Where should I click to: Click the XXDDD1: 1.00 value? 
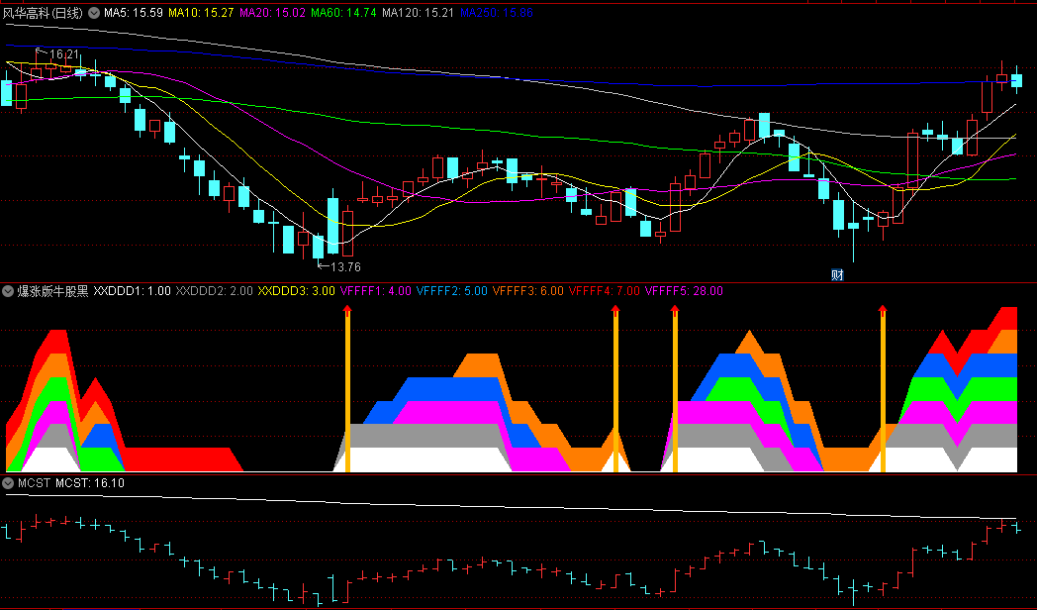tap(132, 291)
